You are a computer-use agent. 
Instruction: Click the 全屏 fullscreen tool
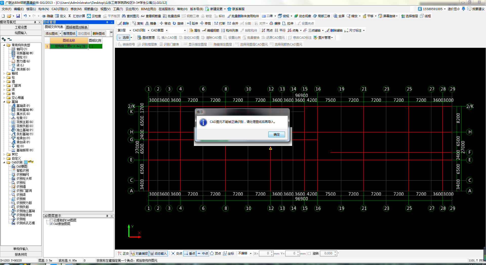coord(339,16)
